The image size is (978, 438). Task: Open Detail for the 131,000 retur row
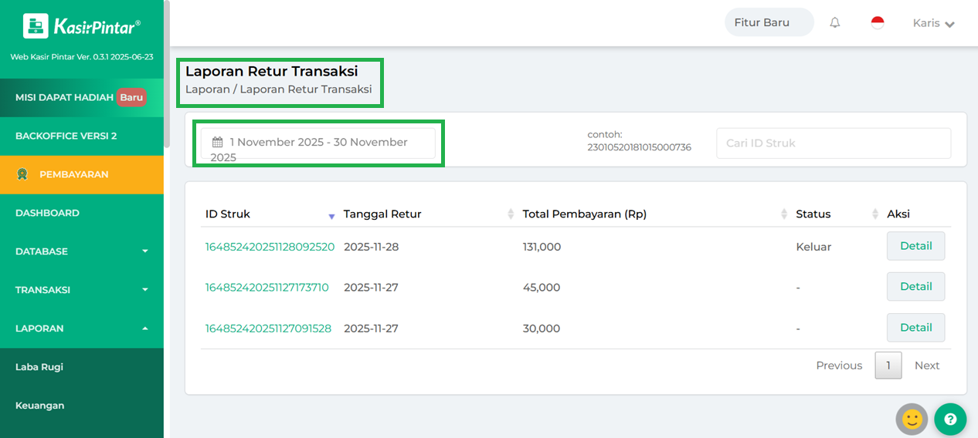point(915,247)
